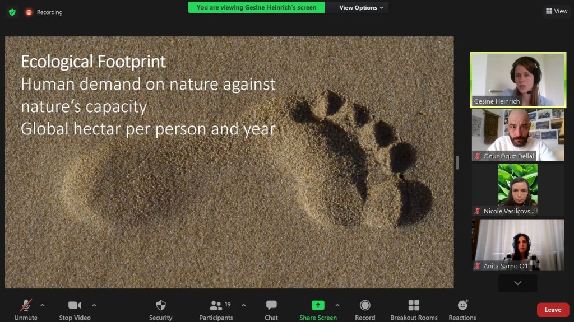The image size is (574, 322).
Task: Click the Record button in toolbar
Action: (x=365, y=310)
